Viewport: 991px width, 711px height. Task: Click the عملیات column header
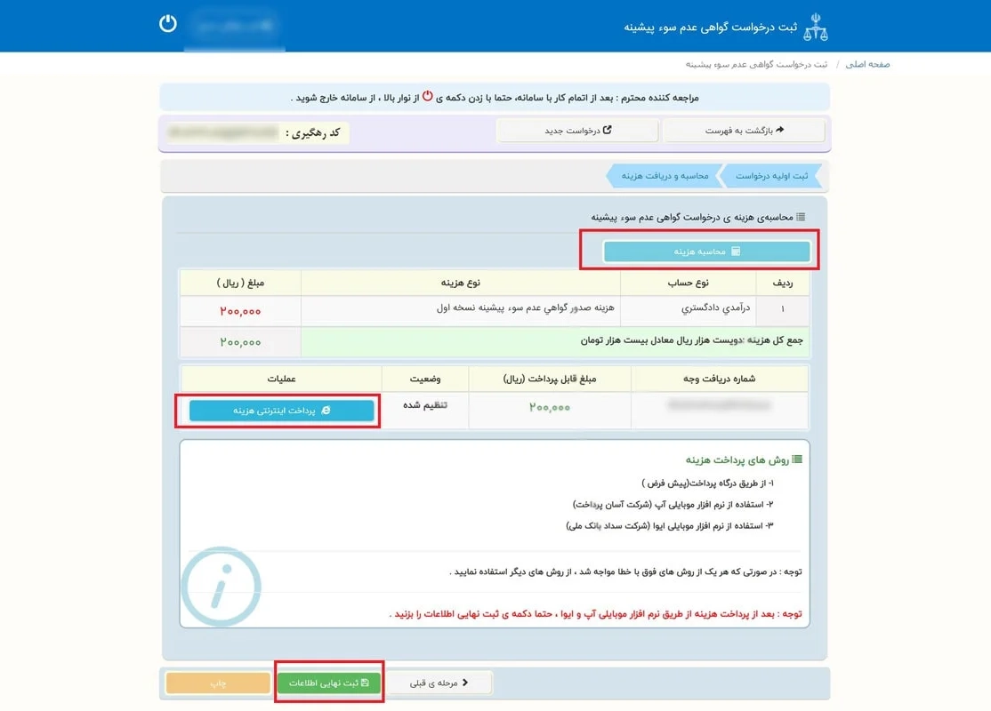point(281,379)
